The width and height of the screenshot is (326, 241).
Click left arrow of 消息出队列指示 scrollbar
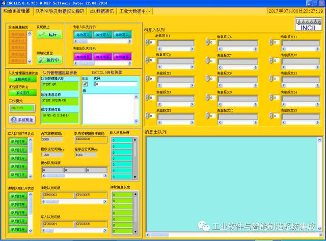point(76,63)
